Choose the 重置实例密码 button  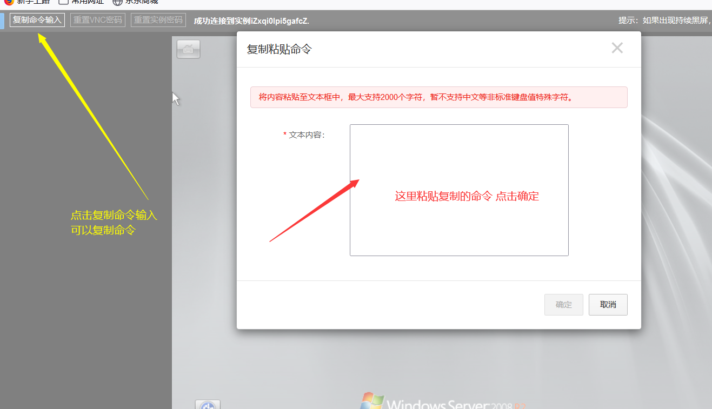[x=158, y=20]
